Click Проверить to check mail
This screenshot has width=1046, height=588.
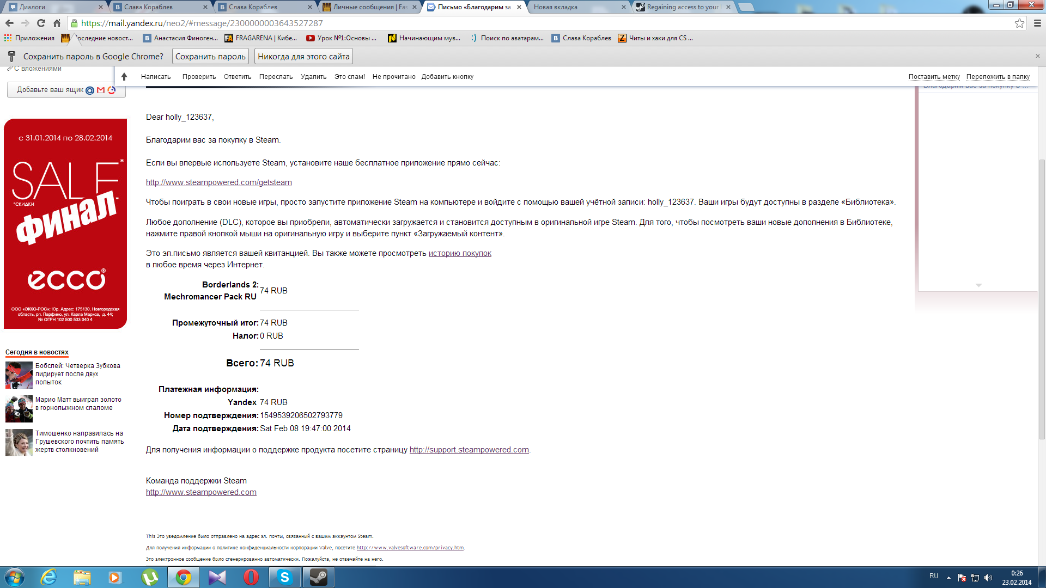199,77
